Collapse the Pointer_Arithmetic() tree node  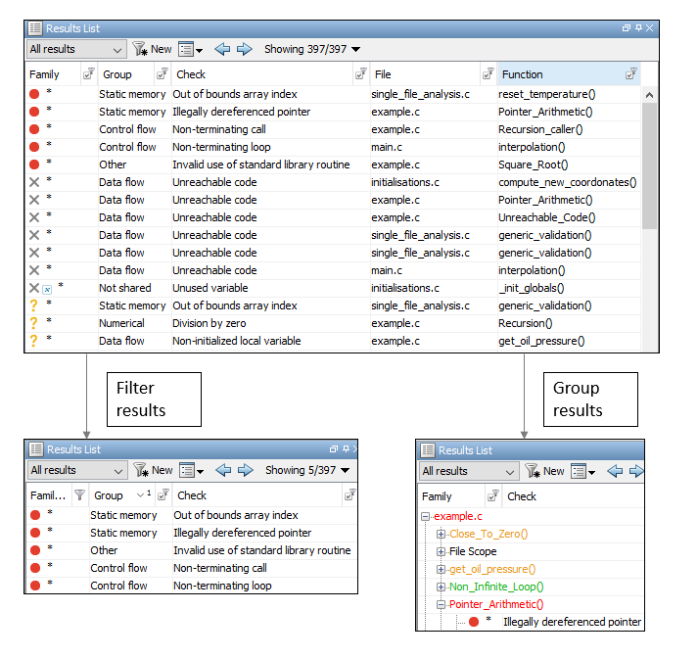(x=442, y=604)
